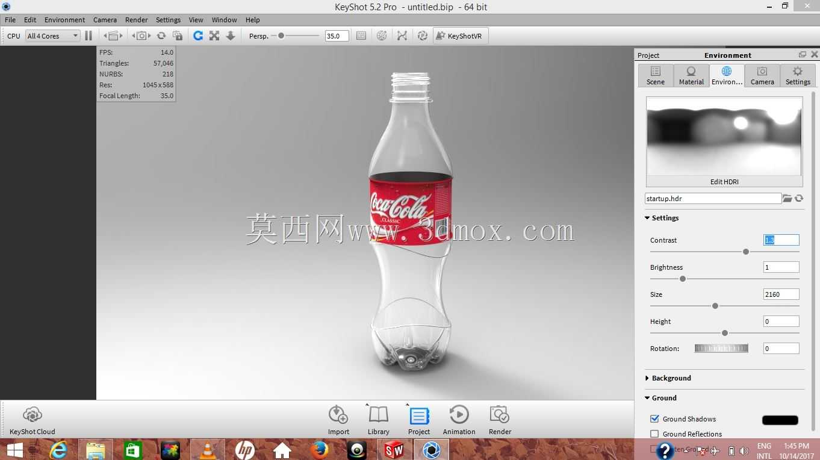Switch to the Material tab

click(x=691, y=76)
